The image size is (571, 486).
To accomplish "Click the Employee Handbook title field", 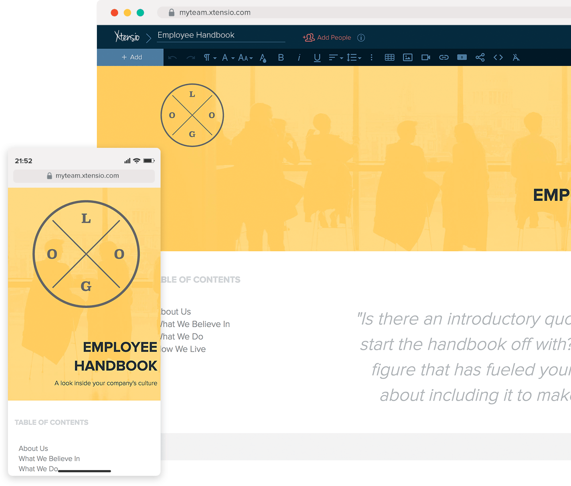I will [x=196, y=35].
